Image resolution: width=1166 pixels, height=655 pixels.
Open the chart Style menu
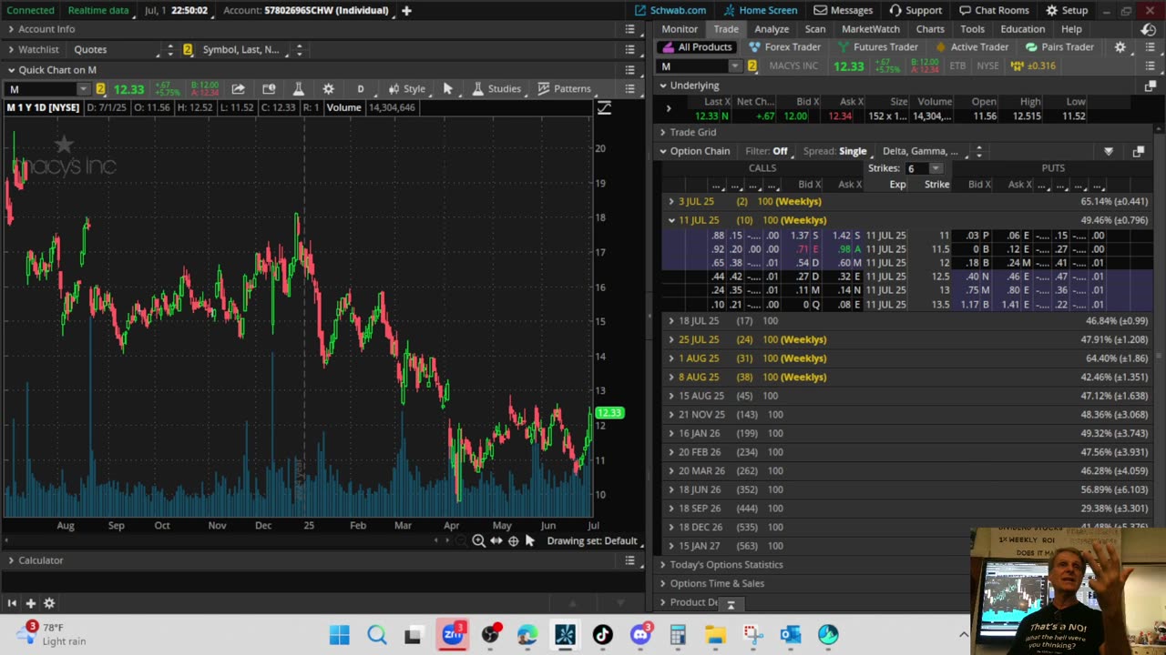point(406,88)
